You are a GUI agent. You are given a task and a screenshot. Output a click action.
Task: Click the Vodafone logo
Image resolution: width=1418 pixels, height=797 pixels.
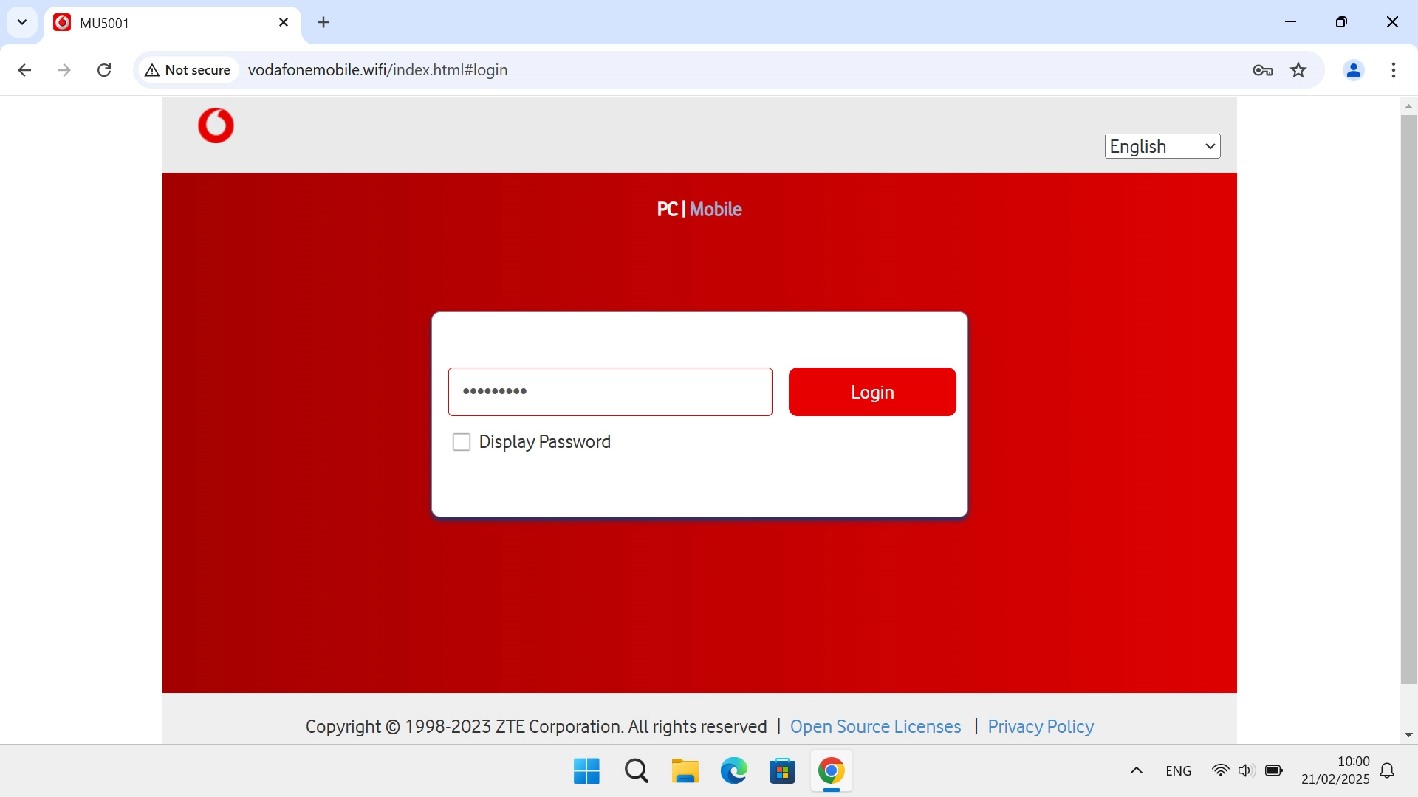[216, 125]
